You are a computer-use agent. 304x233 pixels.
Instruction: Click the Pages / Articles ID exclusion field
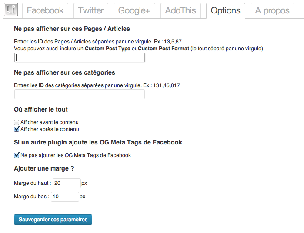pyautogui.click(x=80, y=57)
